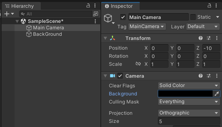Open the create plus button dropdown
This screenshot has width=222, height=127.
click(x=9, y=14)
